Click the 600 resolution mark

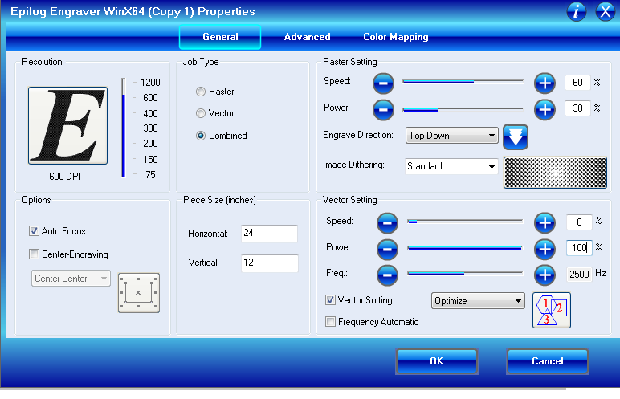150,98
